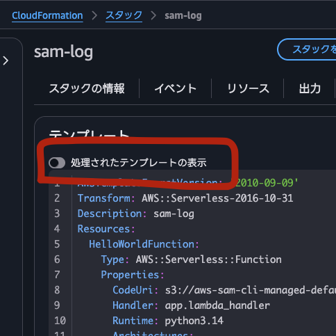The height and width of the screenshot is (336, 336).
Task: Open the 出力 tab
Action: (310, 88)
